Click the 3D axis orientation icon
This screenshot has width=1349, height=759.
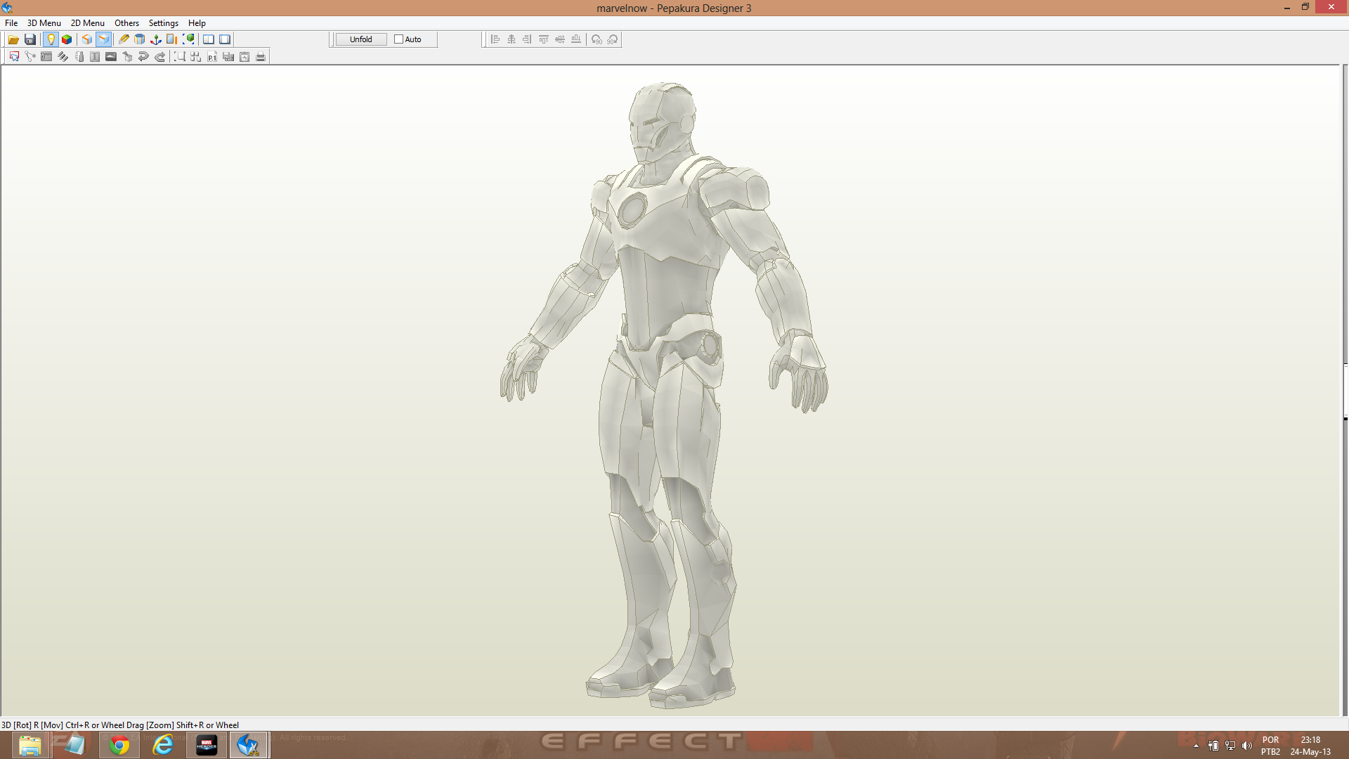coord(156,39)
